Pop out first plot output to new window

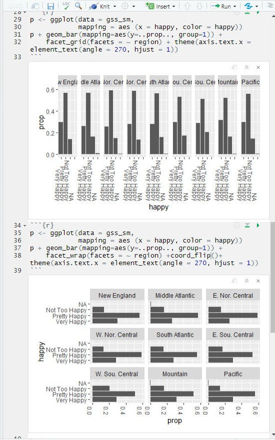coord(234,67)
